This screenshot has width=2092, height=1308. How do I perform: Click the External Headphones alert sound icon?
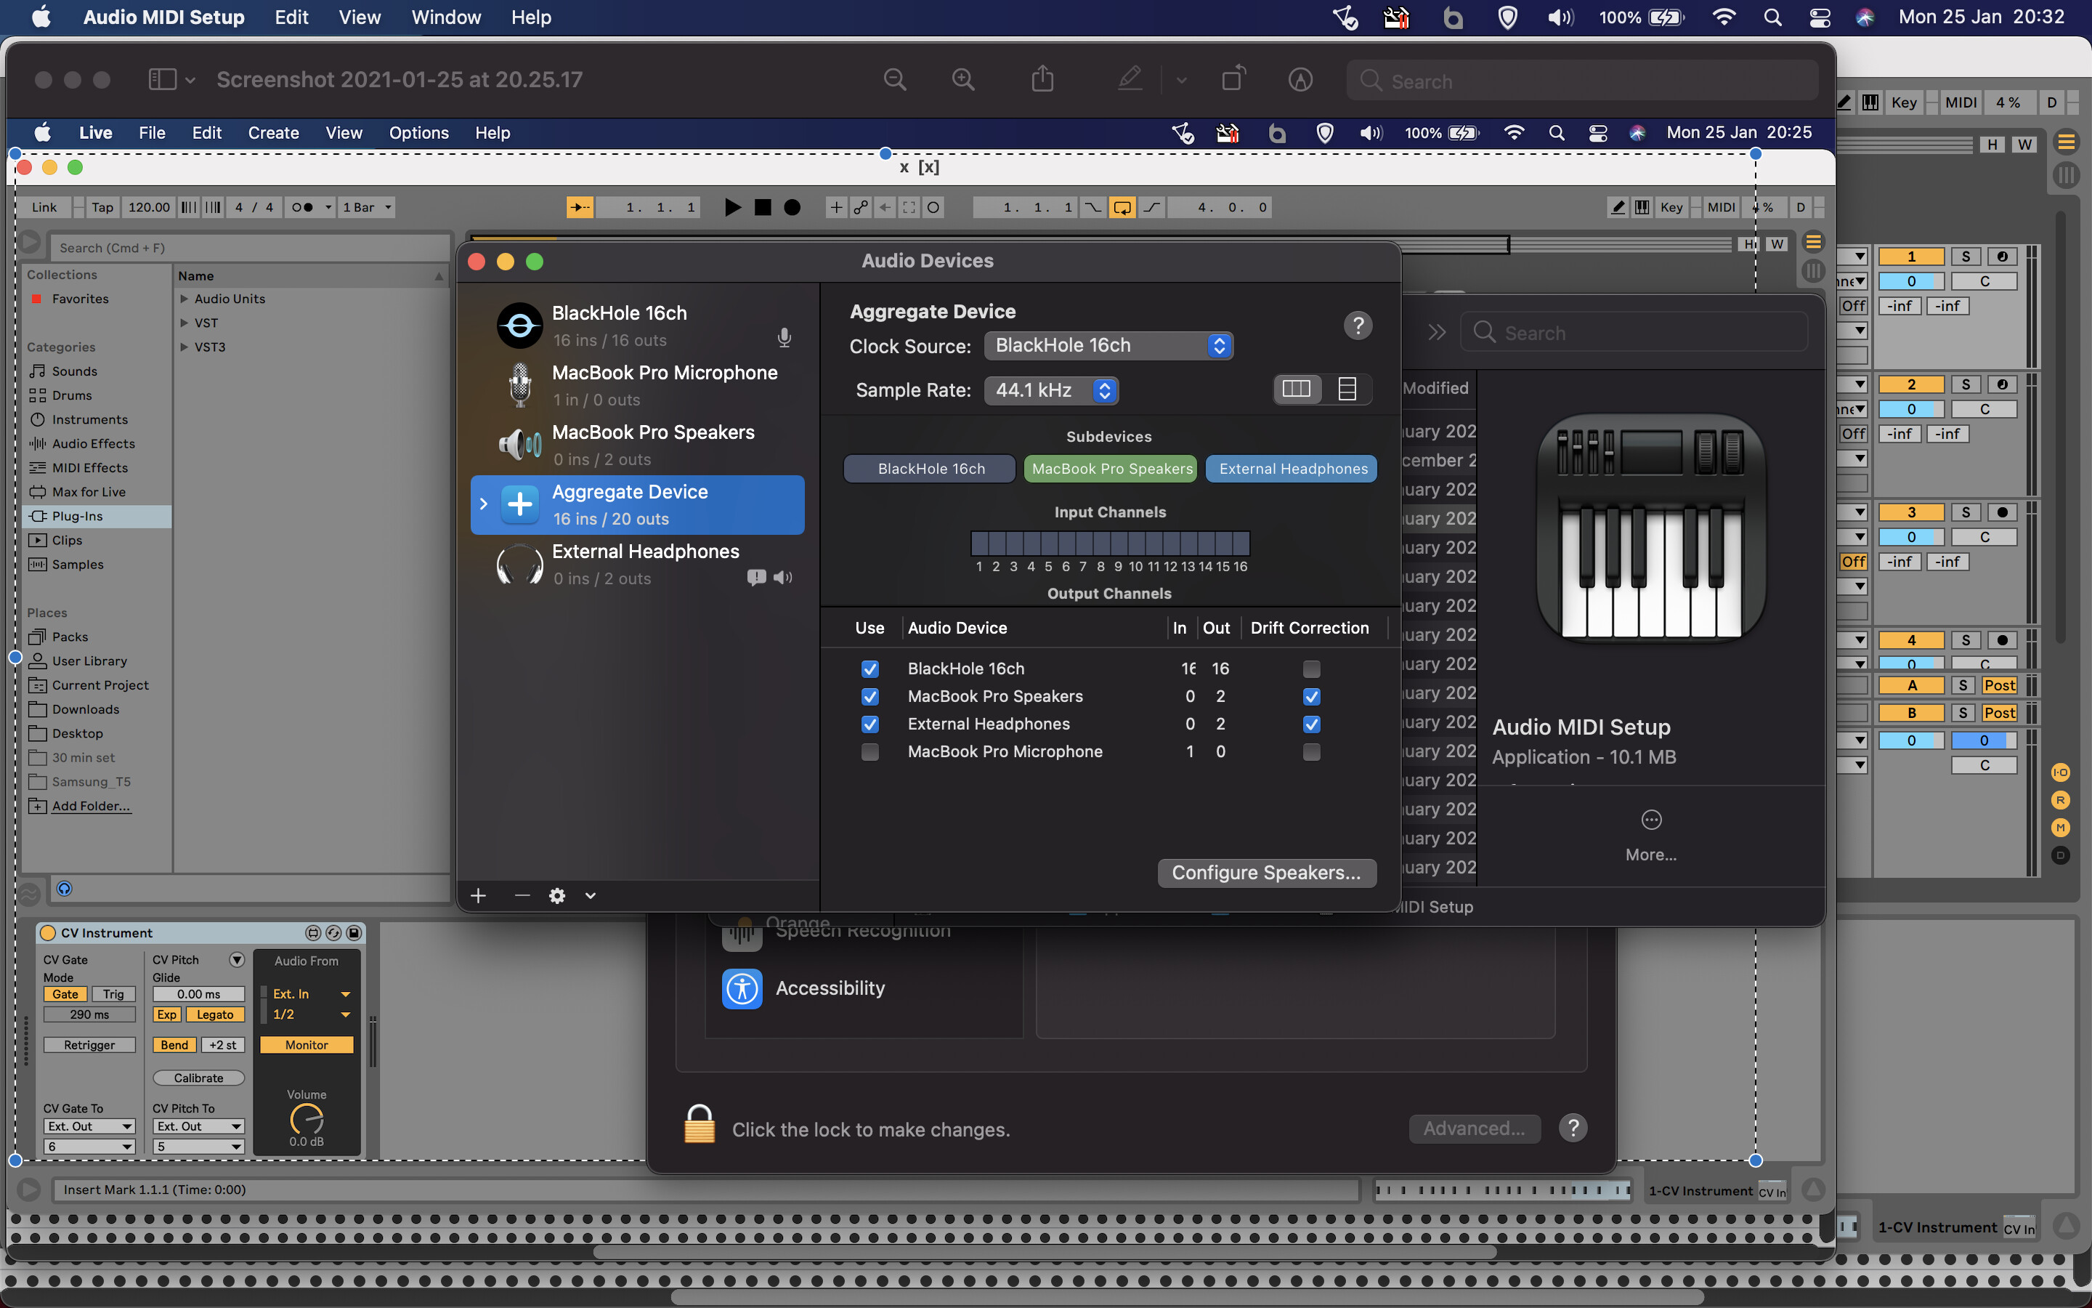tap(756, 577)
